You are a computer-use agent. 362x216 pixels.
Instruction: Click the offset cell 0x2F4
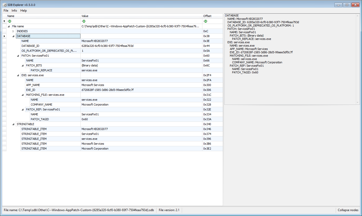(x=212, y=75)
